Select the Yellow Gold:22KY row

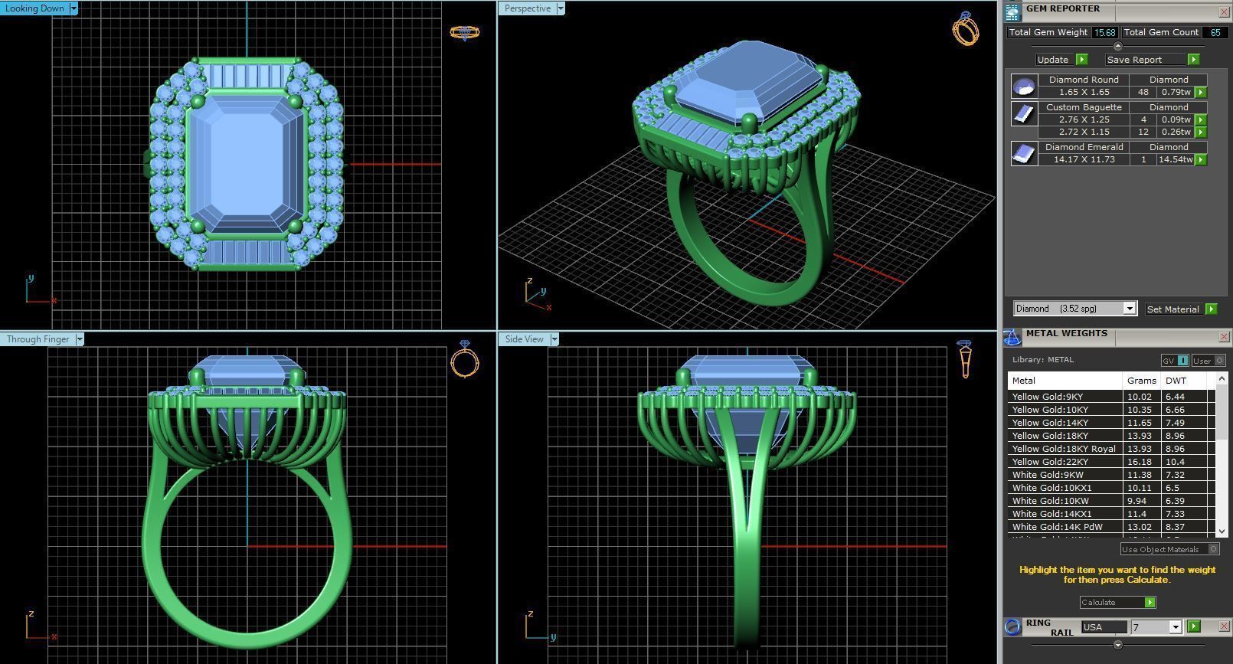click(x=1111, y=462)
